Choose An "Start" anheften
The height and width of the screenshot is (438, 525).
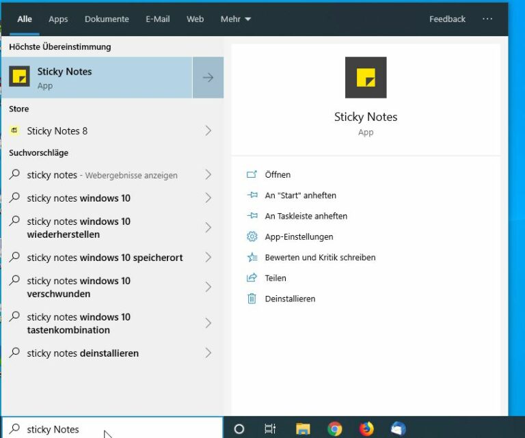(300, 195)
